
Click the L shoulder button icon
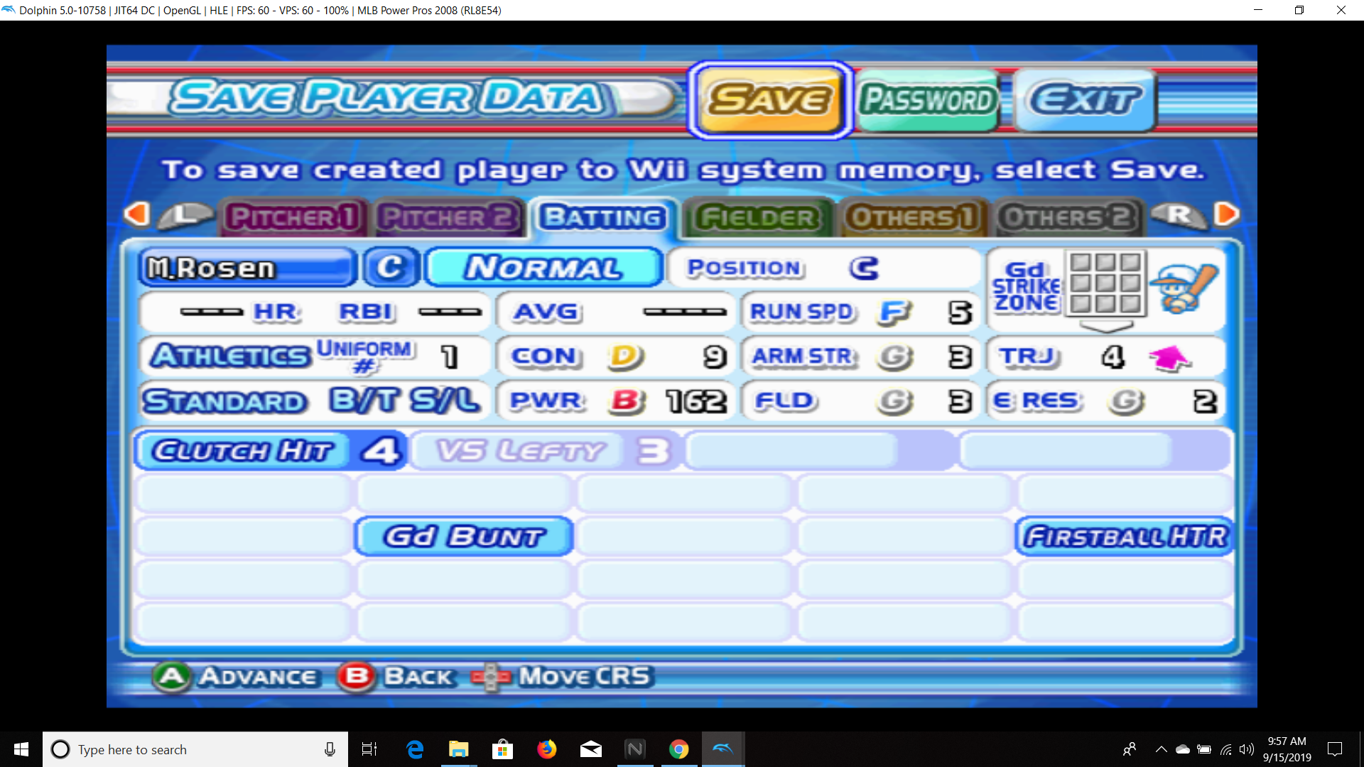pyautogui.click(x=185, y=214)
